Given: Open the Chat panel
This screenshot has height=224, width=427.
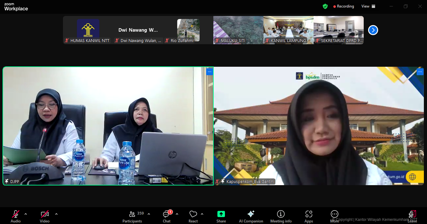Looking at the screenshot, I should pyautogui.click(x=166, y=216).
